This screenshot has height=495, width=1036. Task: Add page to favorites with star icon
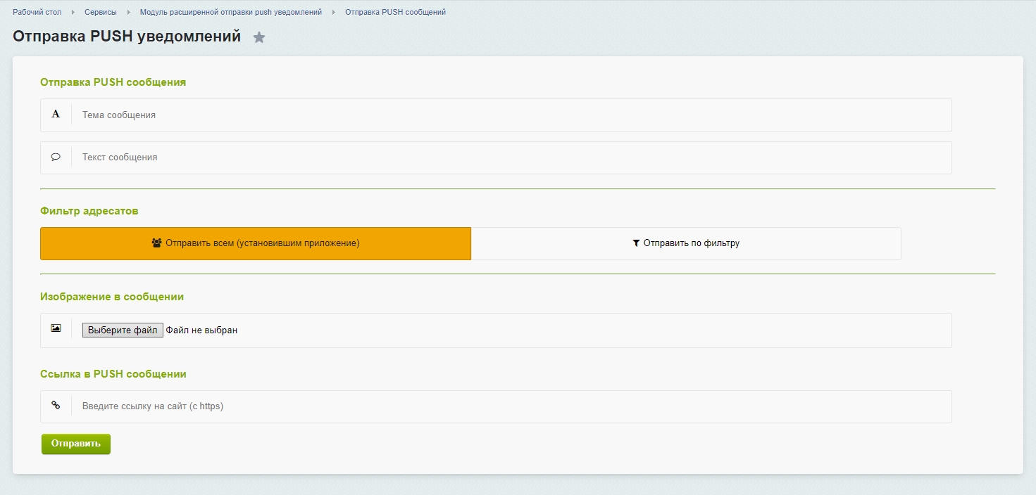[259, 38]
